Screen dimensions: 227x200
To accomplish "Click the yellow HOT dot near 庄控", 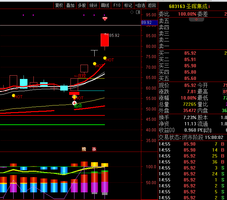I will pyautogui.click(x=94, y=63).
